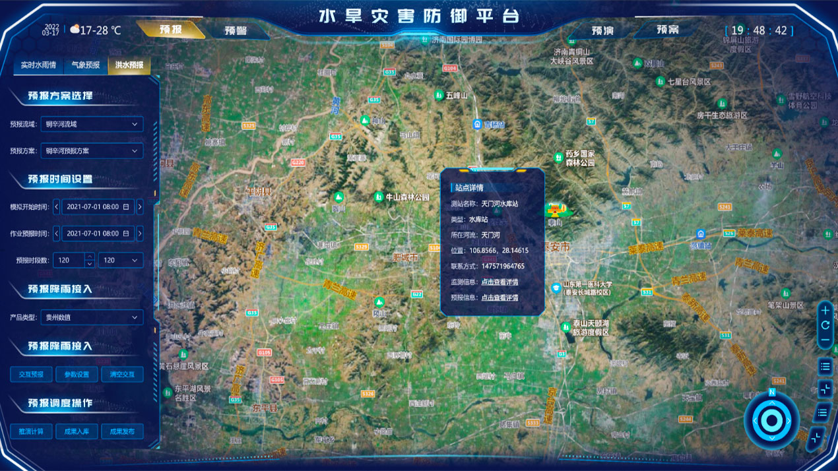
Task: Click the 参数设置 button
Action: click(x=77, y=374)
